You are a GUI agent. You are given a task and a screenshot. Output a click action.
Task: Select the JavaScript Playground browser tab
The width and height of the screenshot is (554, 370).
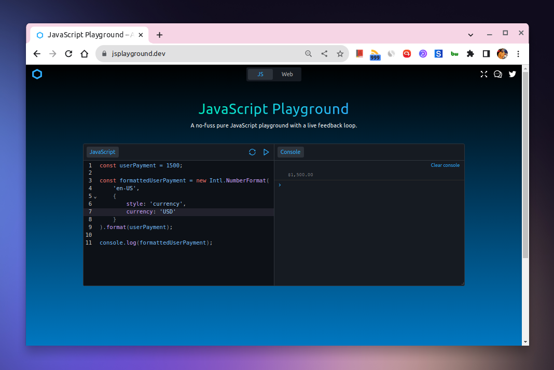point(90,35)
